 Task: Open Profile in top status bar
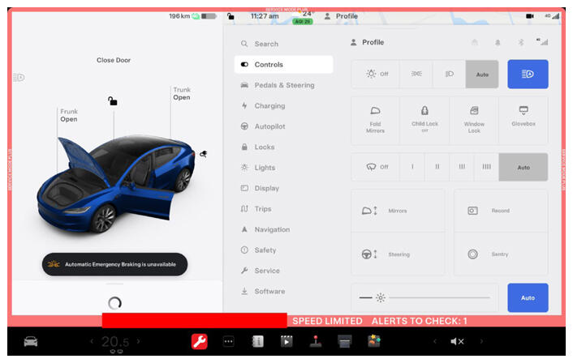[342, 16]
